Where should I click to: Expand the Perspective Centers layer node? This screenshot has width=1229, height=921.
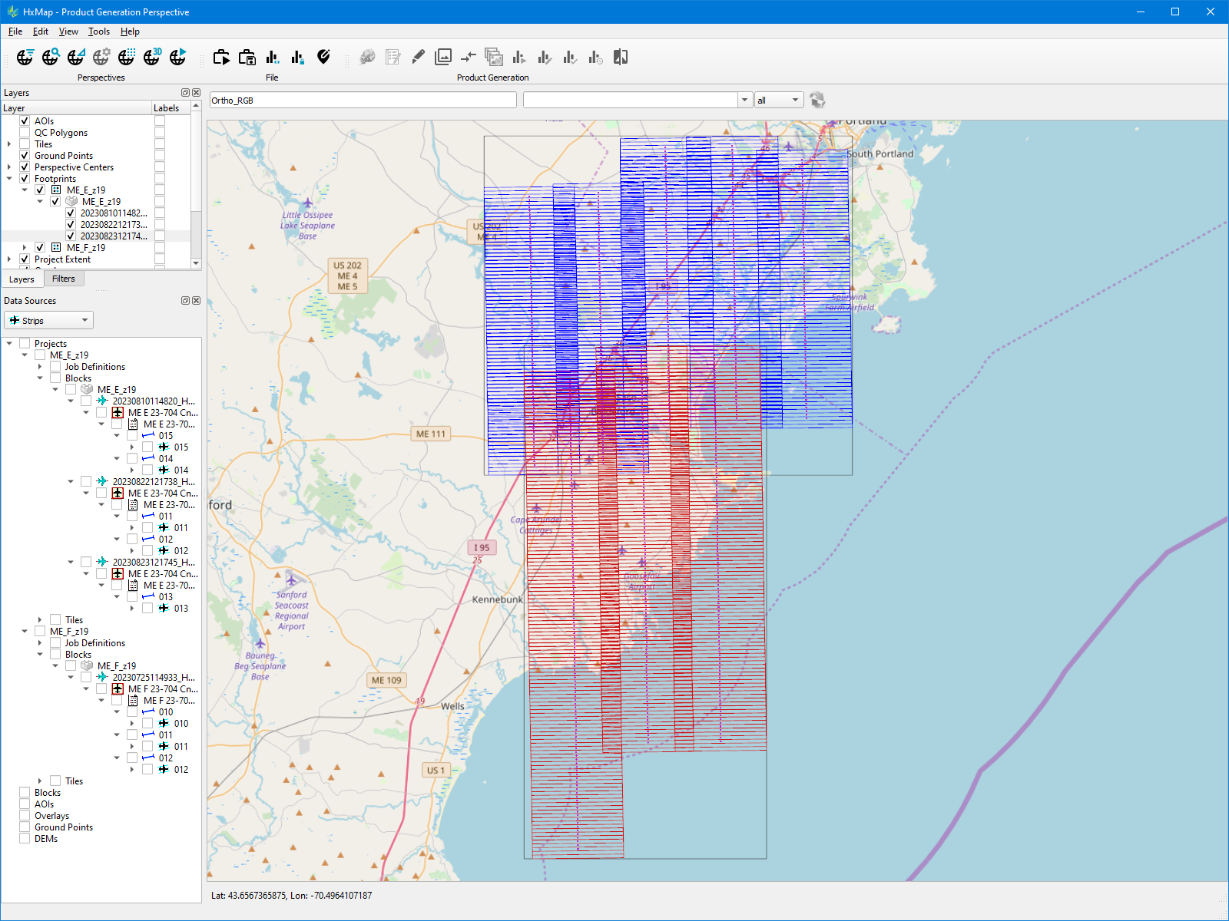[9, 167]
